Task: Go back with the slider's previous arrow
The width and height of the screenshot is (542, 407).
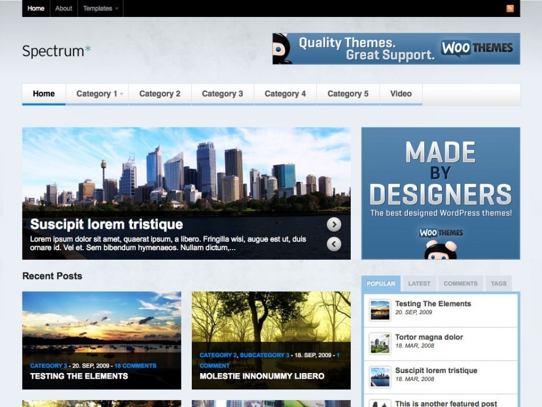Action: point(334,244)
